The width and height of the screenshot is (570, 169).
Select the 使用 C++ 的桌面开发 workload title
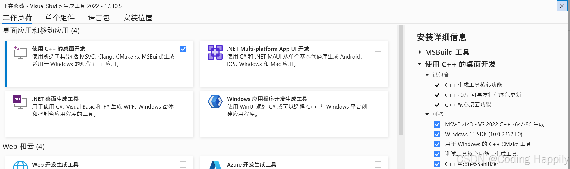(59, 49)
